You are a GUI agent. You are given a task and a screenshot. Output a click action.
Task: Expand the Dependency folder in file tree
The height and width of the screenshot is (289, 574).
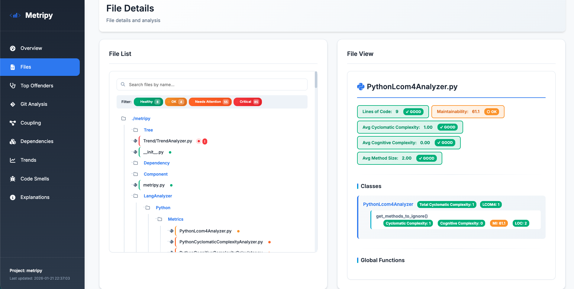156,163
